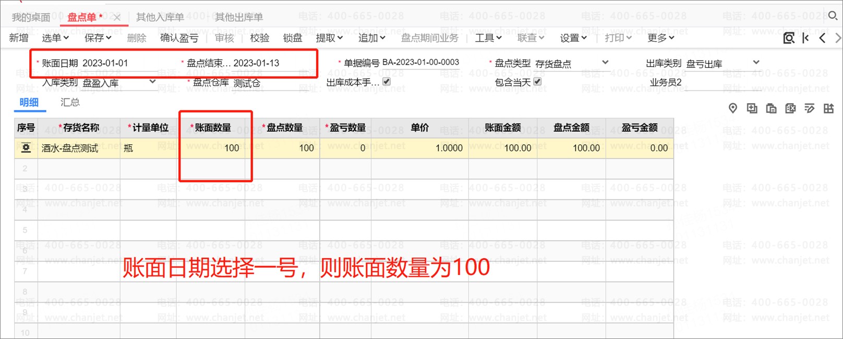Click the 盈亏金额 cell 0.00
This screenshot has width=843, height=339.
[x=640, y=148]
